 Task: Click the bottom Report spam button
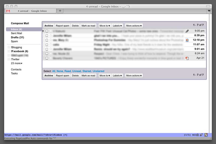[x=62, y=76]
